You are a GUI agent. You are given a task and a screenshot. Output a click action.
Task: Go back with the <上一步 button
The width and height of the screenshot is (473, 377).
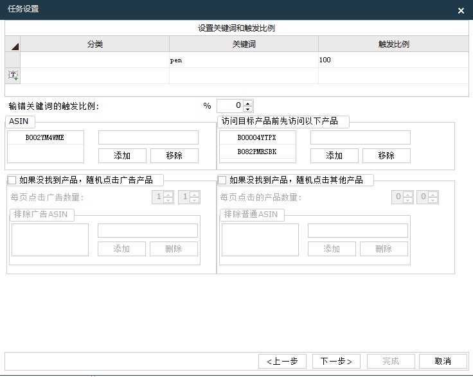(x=282, y=361)
